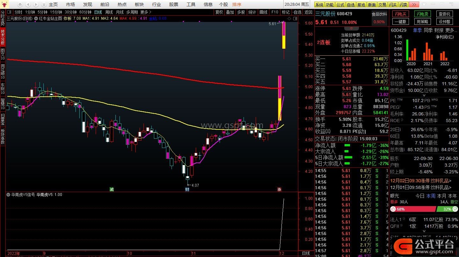Select the 周线 period tab
Viewport: 459px width, 257px height.
coord(109,12)
